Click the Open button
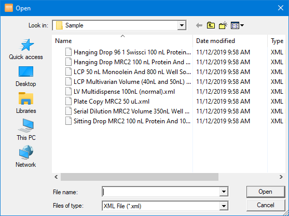This screenshot has width=289, height=216. [266, 192]
